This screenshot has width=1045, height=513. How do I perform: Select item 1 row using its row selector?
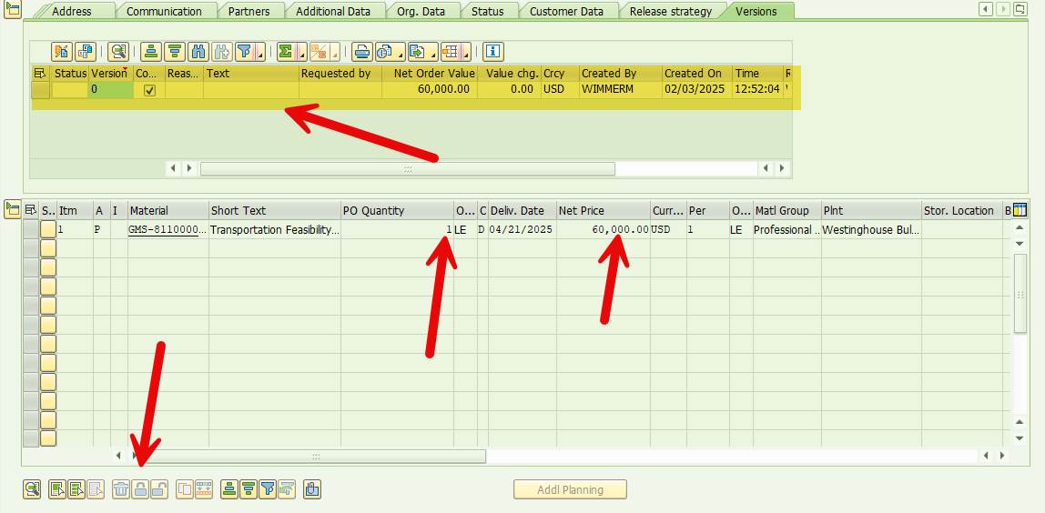point(31,229)
